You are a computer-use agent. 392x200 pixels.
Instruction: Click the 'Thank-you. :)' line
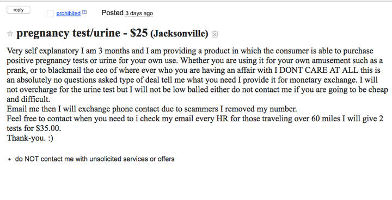30,138
